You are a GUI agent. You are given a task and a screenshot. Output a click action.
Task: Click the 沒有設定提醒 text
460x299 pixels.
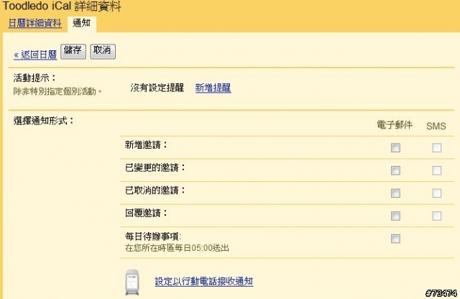(157, 88)
